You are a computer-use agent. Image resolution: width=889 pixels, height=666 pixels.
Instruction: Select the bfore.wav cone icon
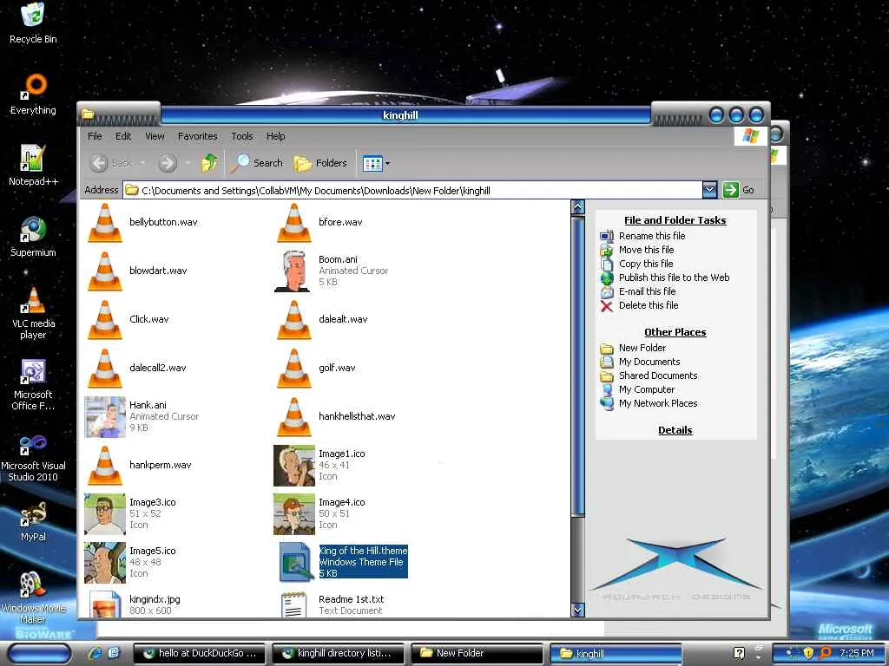click(x=293, y=223)
